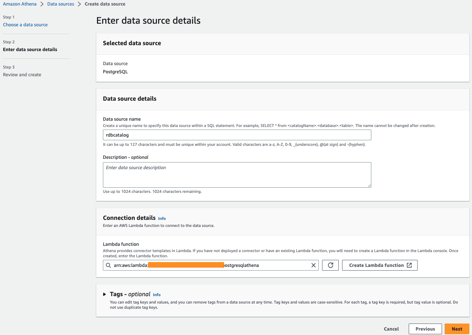Click the Connection details heading
The image size is (472, 335).
[x=129, y=218]
